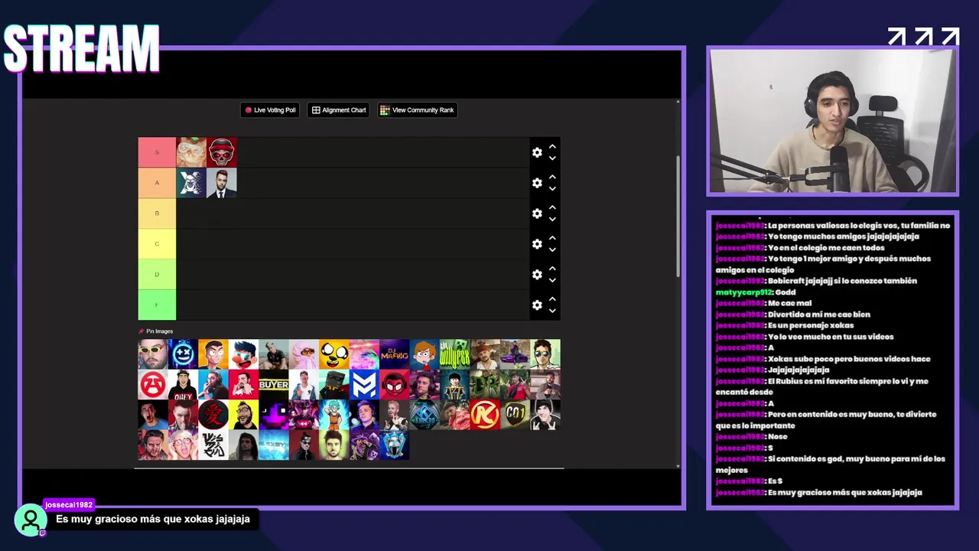979x551 pixels.
Task: Click the orange A tier label
Action: [157, 183]
